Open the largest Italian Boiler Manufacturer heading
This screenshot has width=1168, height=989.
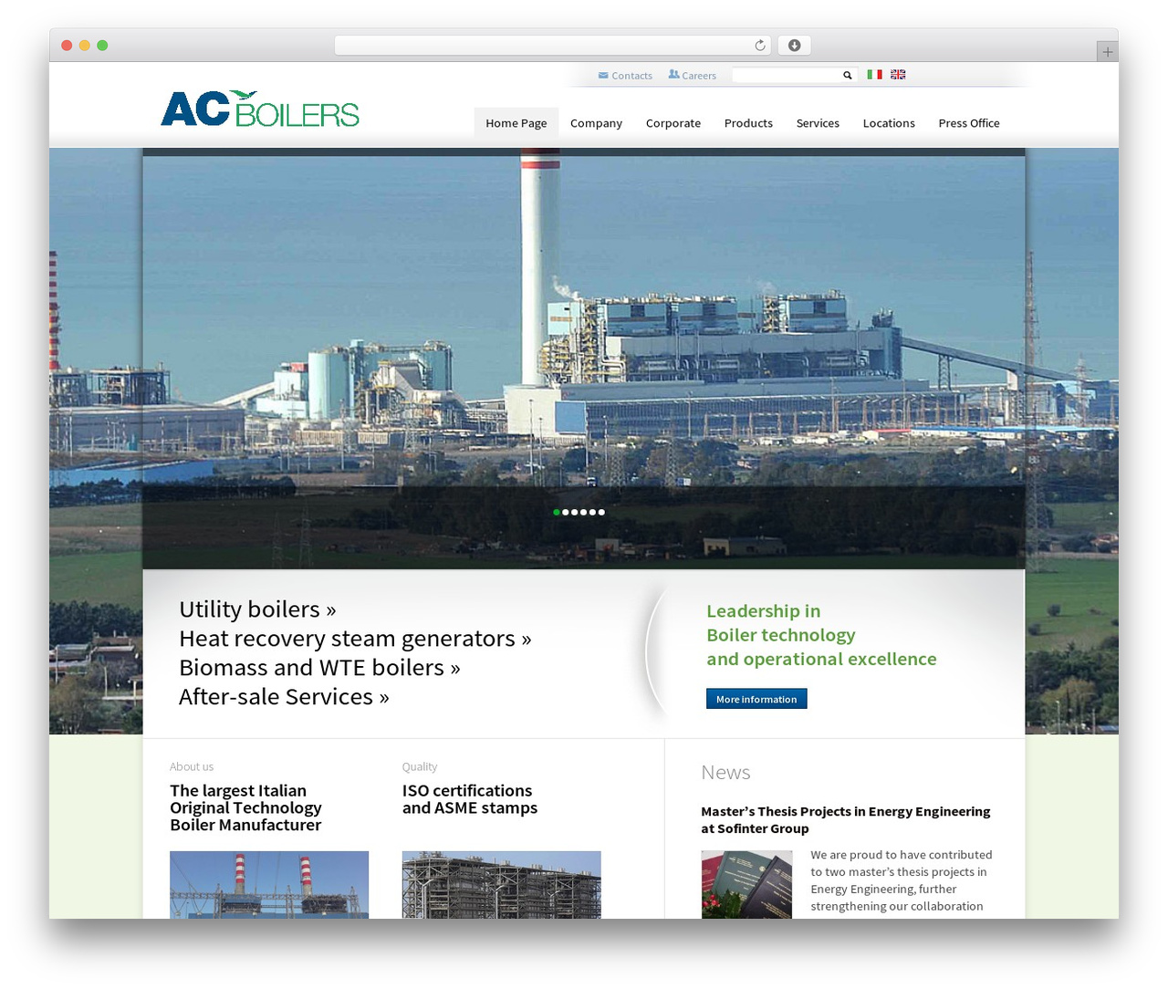coord(245,807)
